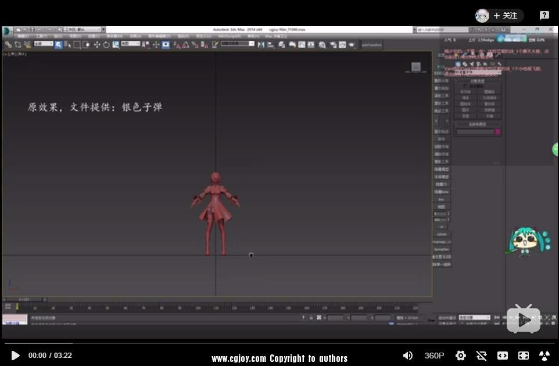Viewport: 559px width, 366px height.
Task: Open the 360P quality selector
Action: tap(434, 356)
